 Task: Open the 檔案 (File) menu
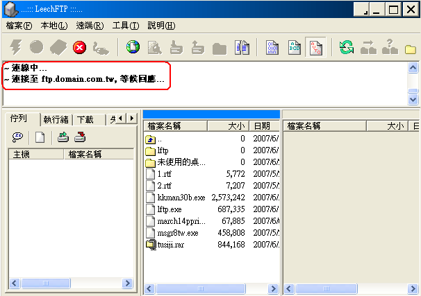click(x=19, y=26)
